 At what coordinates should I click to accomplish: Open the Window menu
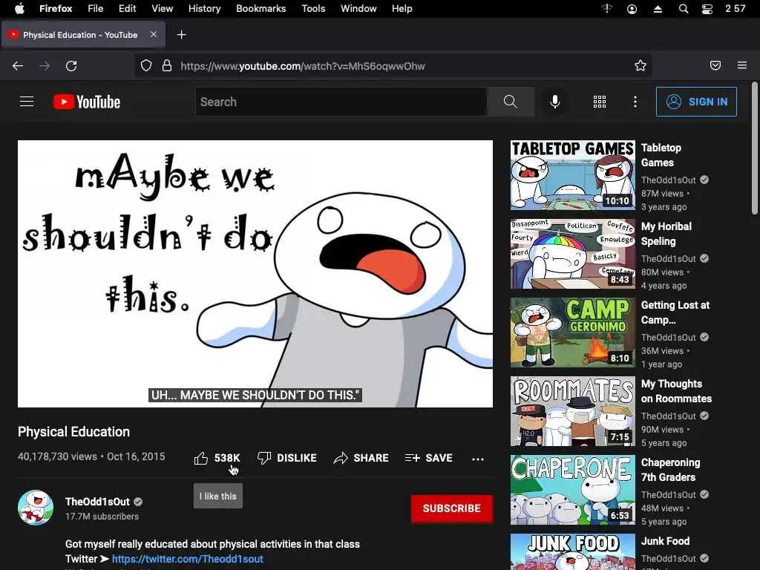tap(358, 9)
